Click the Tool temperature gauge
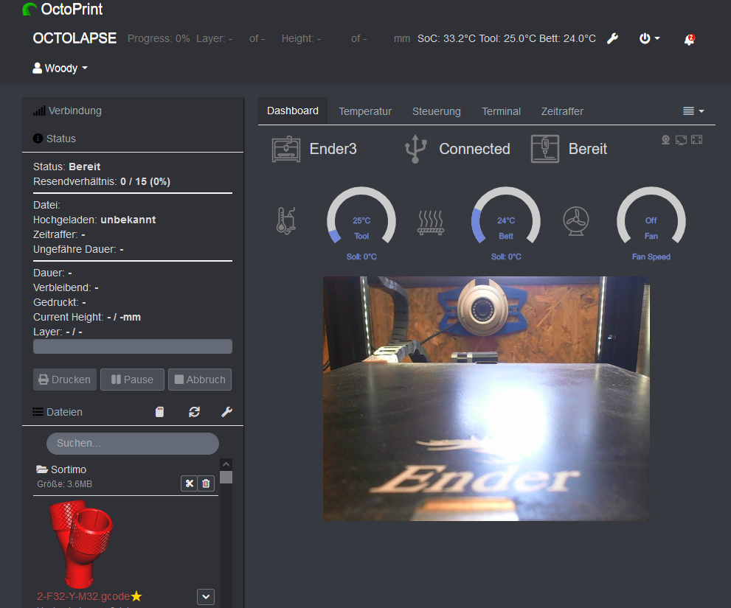 [x=361, y=217]
